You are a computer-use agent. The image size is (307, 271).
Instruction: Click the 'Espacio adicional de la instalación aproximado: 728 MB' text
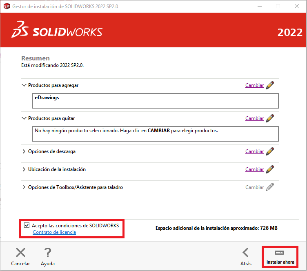pyautogui.click(x=216, y=228)
